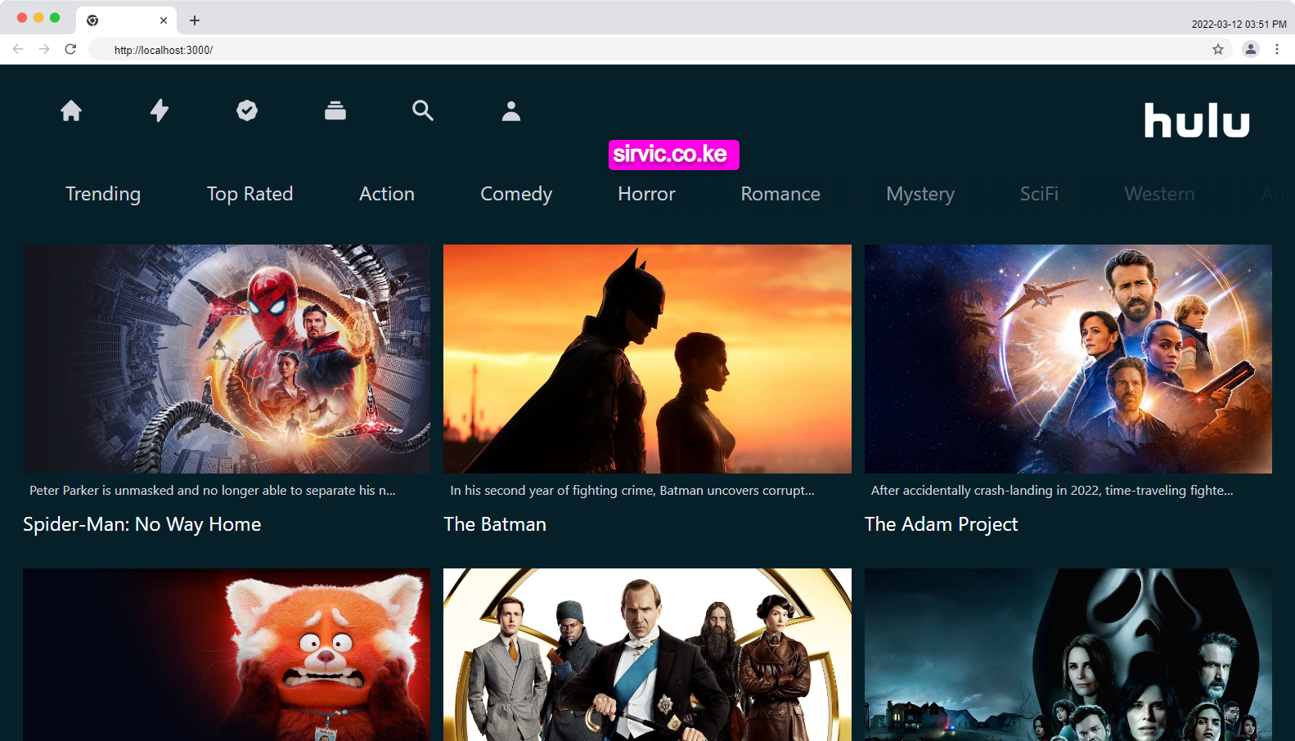Click the hulu logo
The image size is (1295, 741).
tap(1197, 120)
